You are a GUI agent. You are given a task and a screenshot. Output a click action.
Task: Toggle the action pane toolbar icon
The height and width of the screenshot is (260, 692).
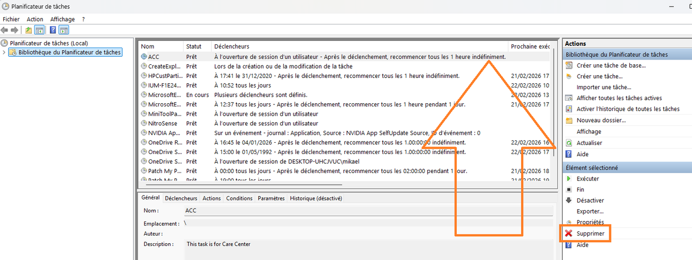pos(64,30)
